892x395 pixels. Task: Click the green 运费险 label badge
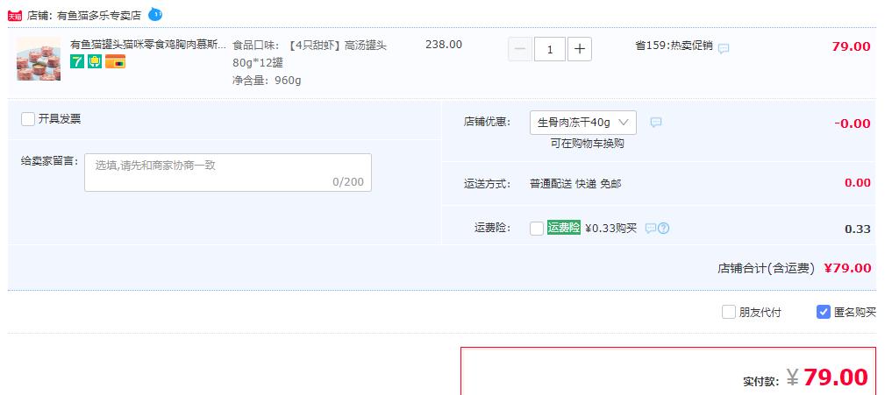(x=564, y=228)
